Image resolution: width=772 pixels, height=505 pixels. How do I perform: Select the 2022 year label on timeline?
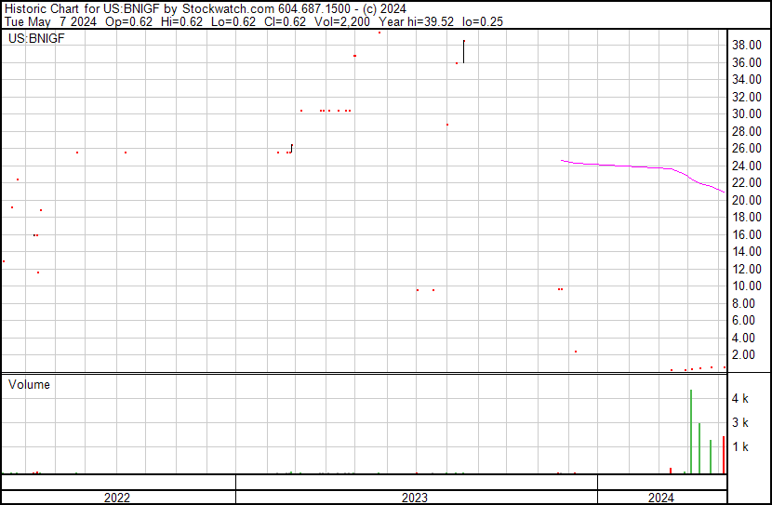117,498
